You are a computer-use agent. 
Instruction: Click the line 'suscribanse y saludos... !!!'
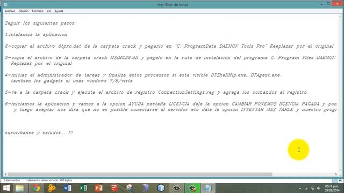pos(39,132)
